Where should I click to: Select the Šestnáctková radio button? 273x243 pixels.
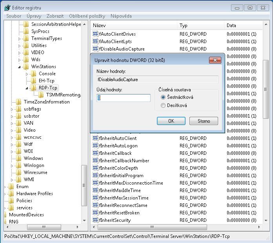point(163,97)
